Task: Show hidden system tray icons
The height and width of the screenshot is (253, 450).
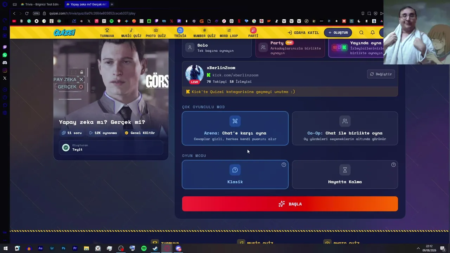Action: [x=418, y=248]
